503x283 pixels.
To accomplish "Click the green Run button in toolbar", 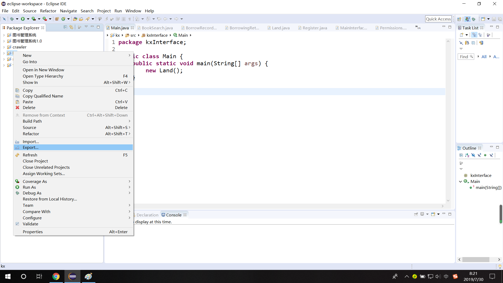I will [x=23, y=19].
